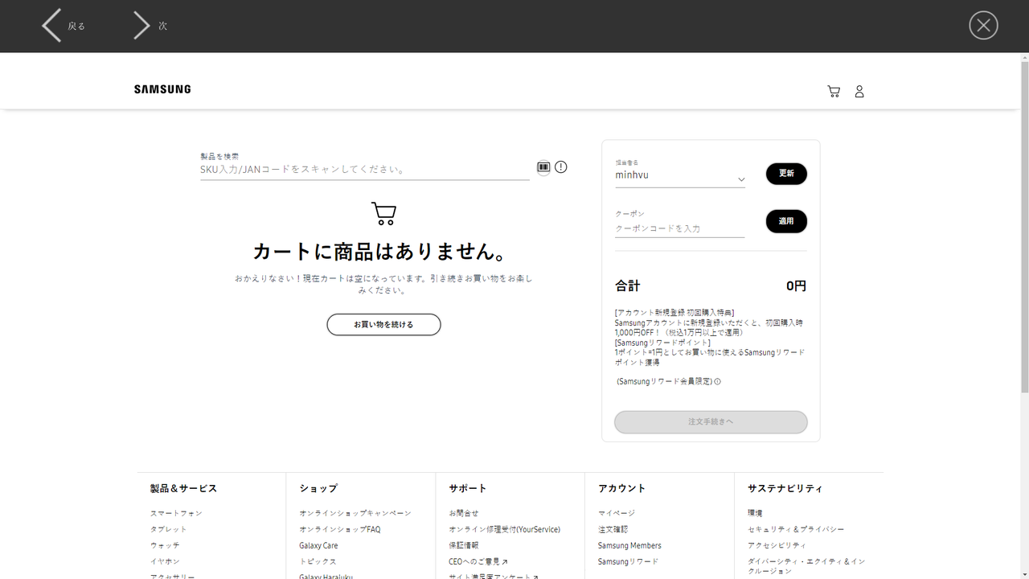This screenshot has width=1029, height=579.
Task: Click the サステナビリティ footer heading
Action: click(785, 488)
